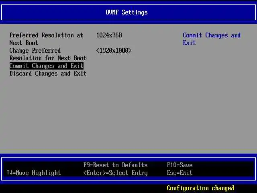Click the Esc=Exit hint
This screenshot has width=257, height=193.
coord(179,172)
